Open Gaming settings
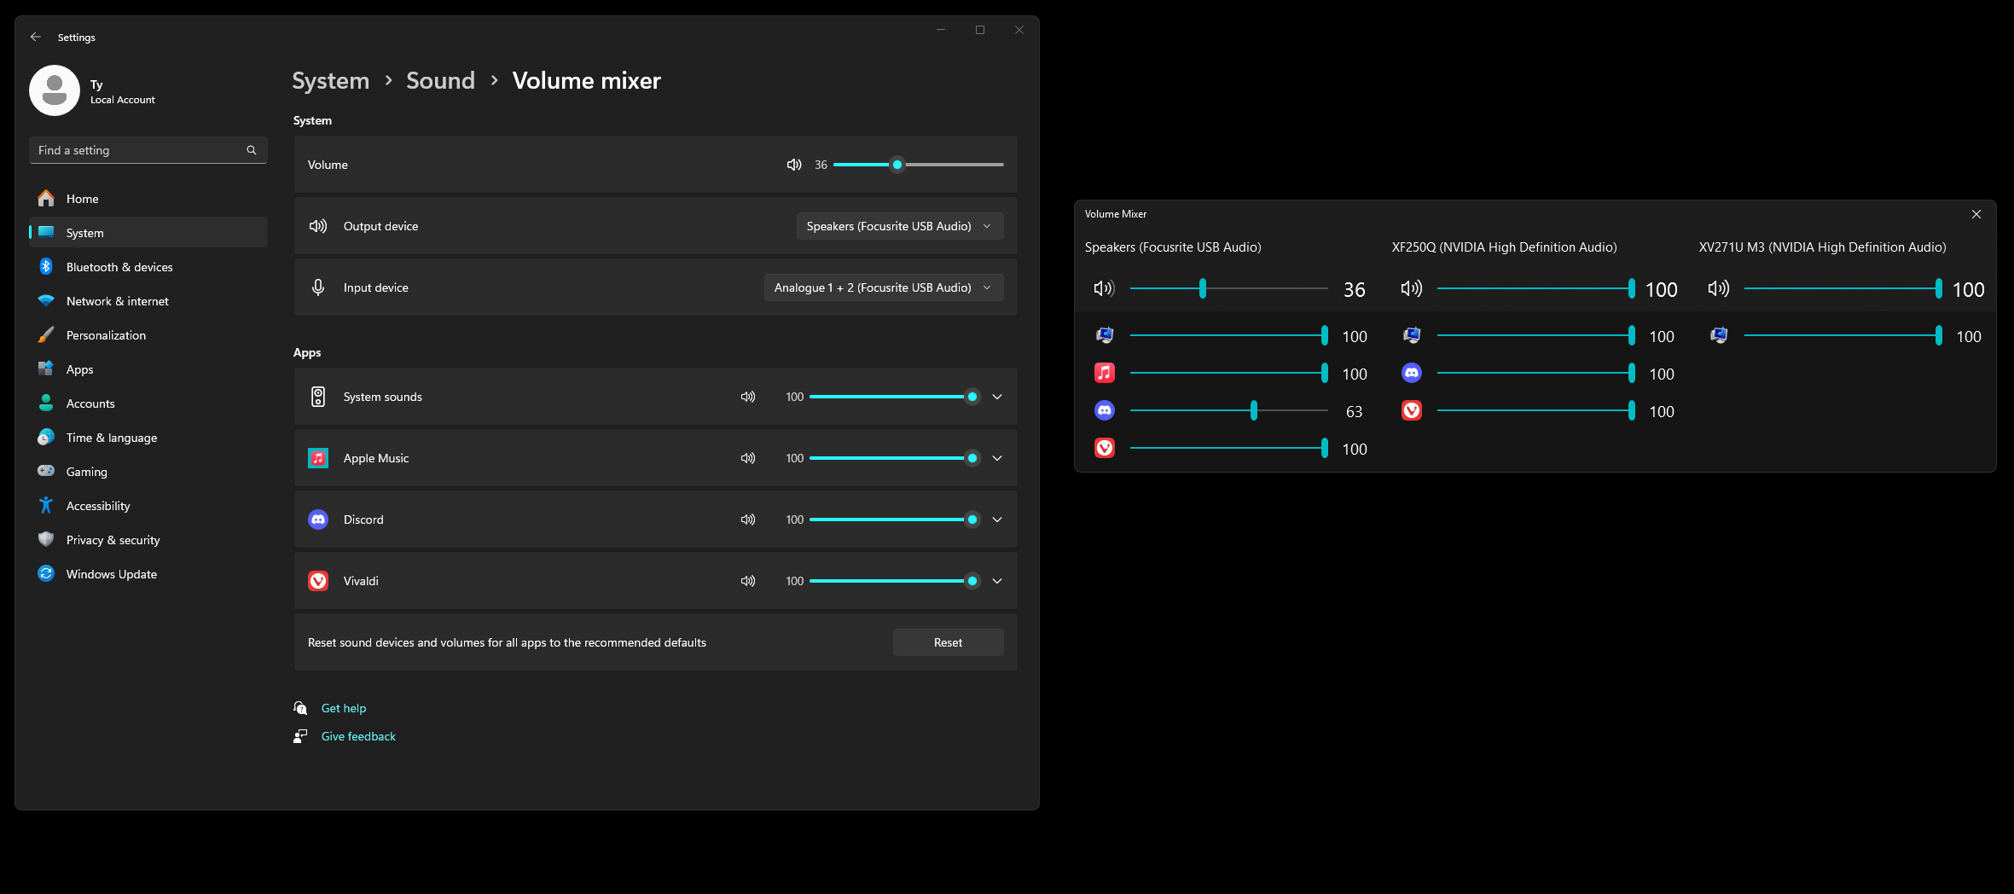The image size is (2014, 894). [148, 472]
